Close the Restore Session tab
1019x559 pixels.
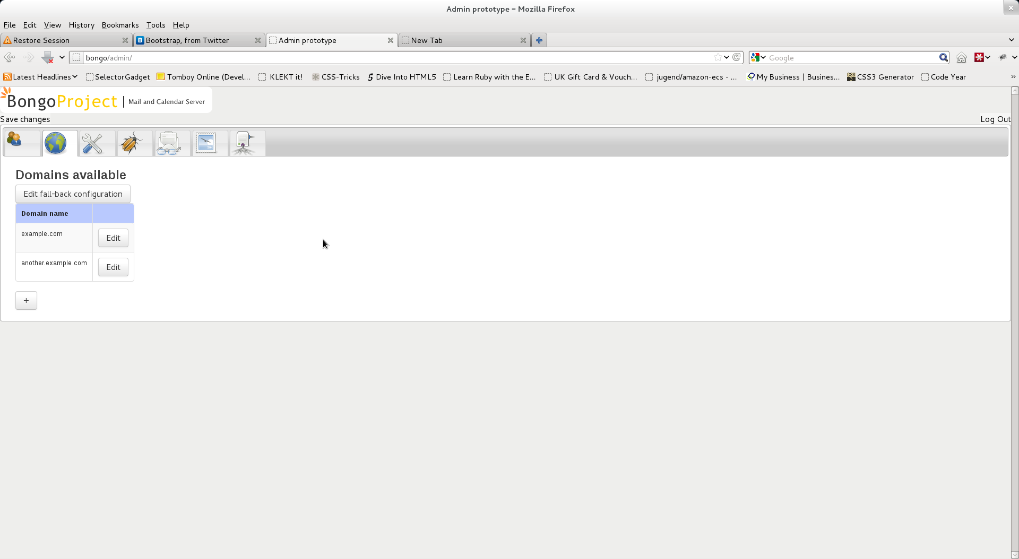click(125, 40)
